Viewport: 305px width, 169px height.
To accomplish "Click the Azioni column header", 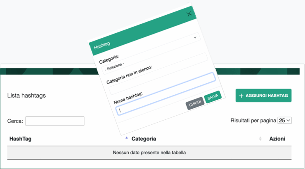I will (x=277, y=139).
